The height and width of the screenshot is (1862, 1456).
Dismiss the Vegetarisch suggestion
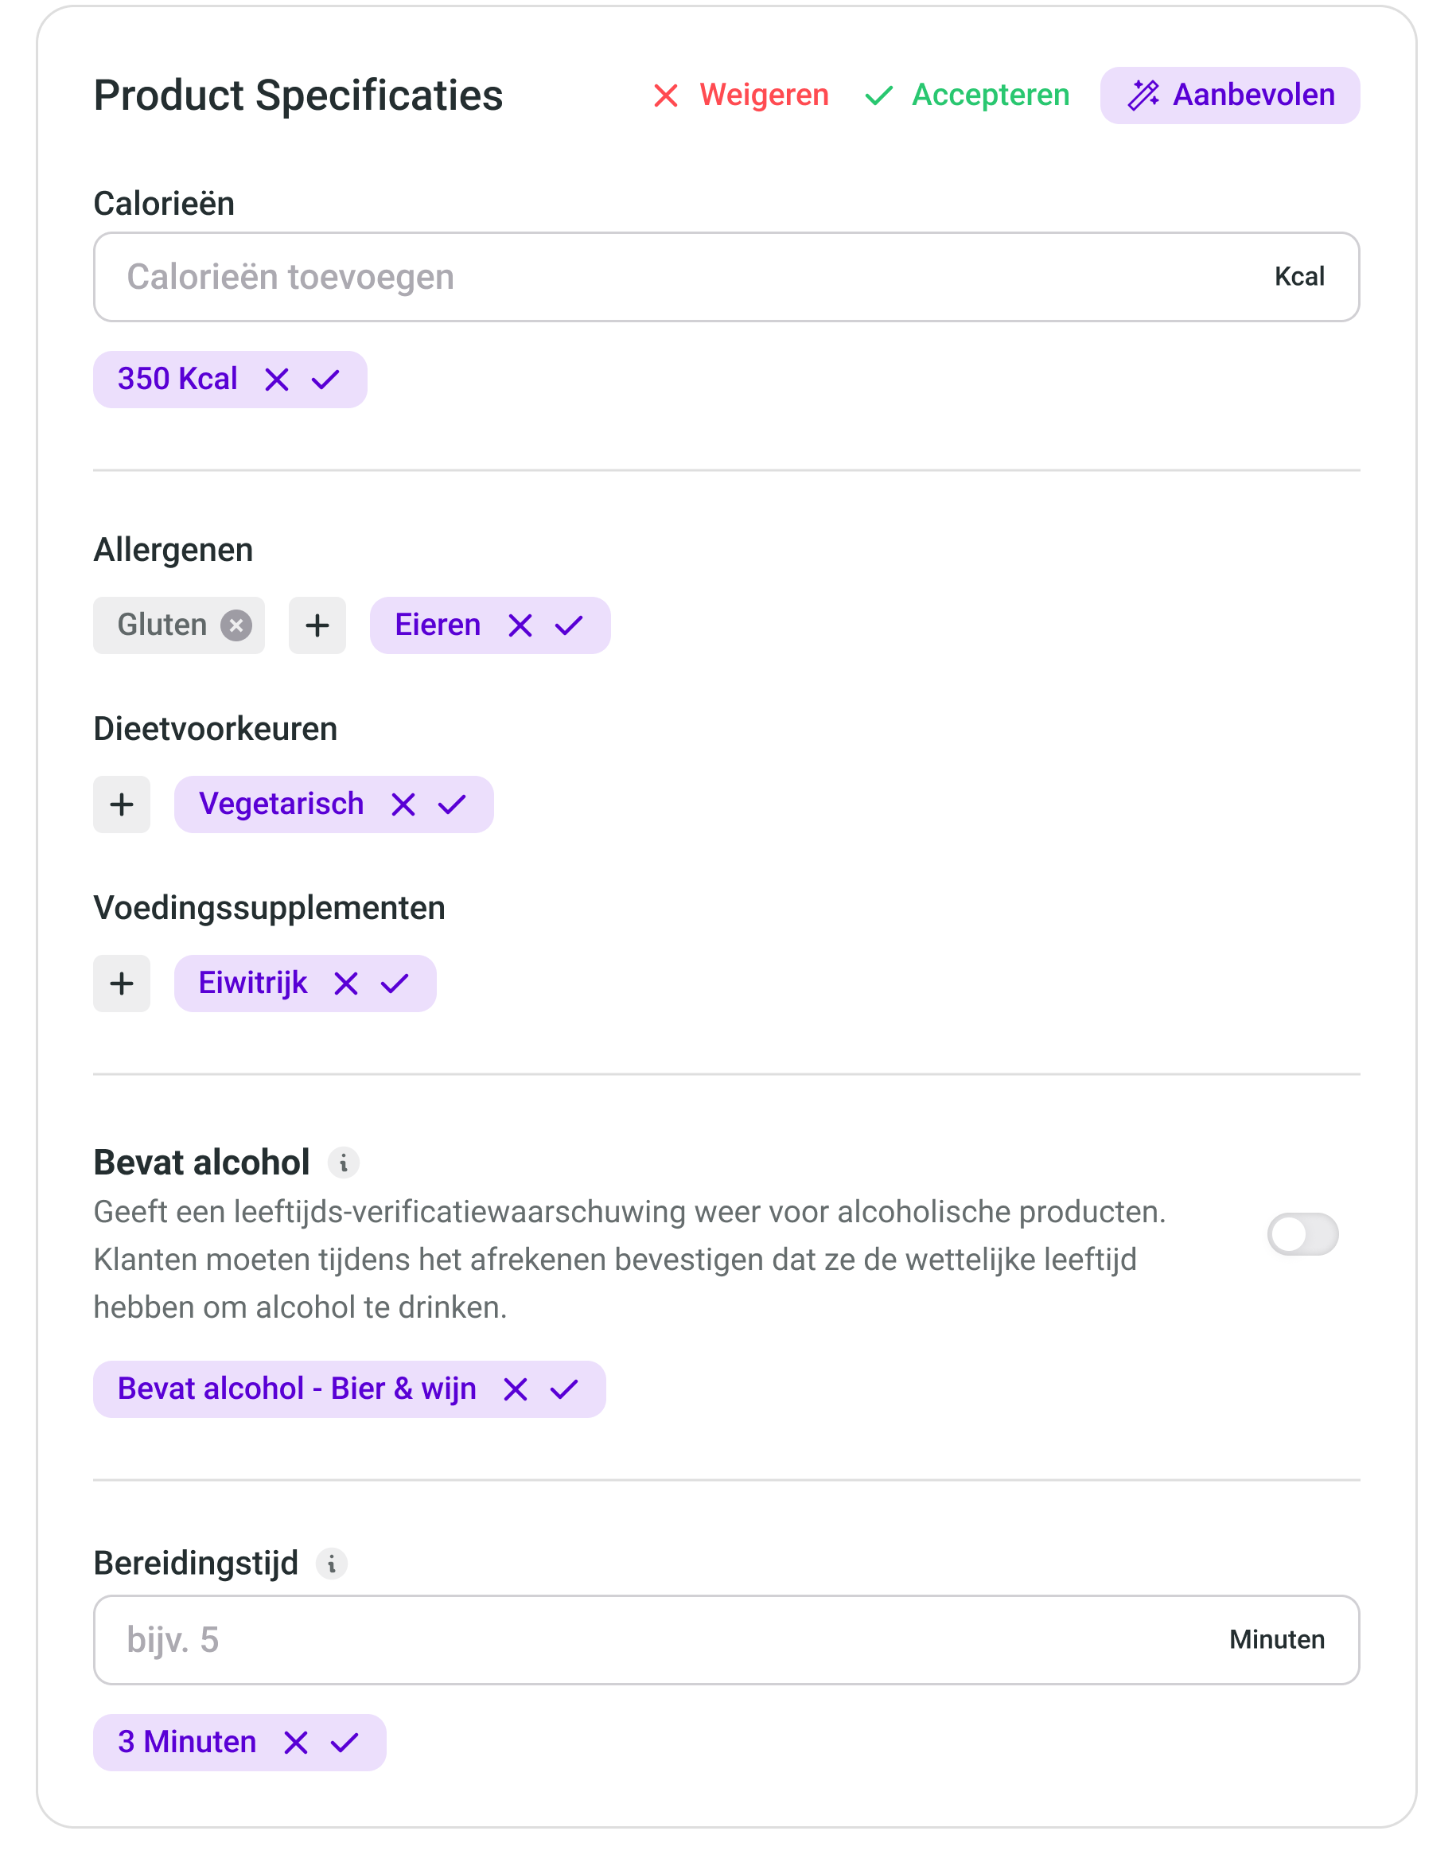[403, 804]
